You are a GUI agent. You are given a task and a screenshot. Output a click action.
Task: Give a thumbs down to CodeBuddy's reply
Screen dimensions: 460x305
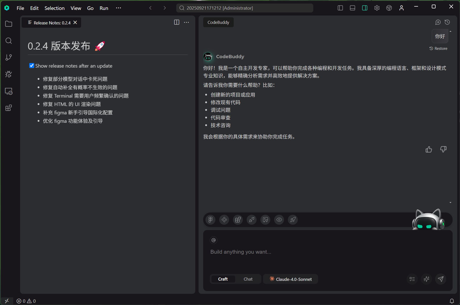443,149
